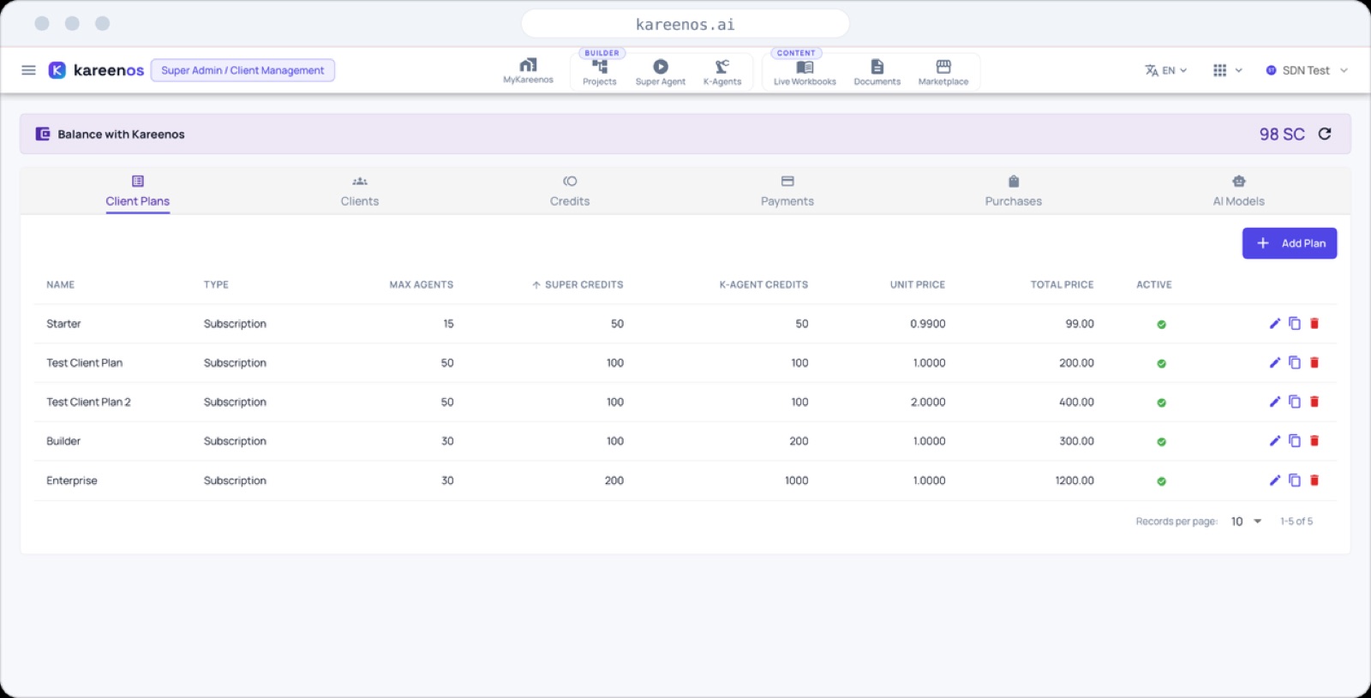Edit the Test Client Plan row
1371x698 pixels.
1275,363
